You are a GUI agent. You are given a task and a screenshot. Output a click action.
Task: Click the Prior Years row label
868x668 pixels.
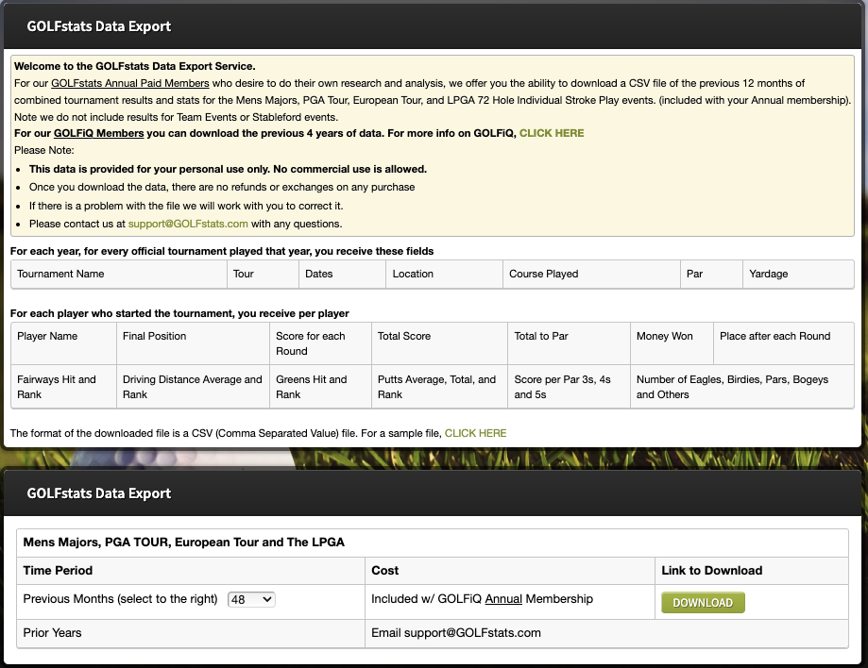(x=52, y=633)
